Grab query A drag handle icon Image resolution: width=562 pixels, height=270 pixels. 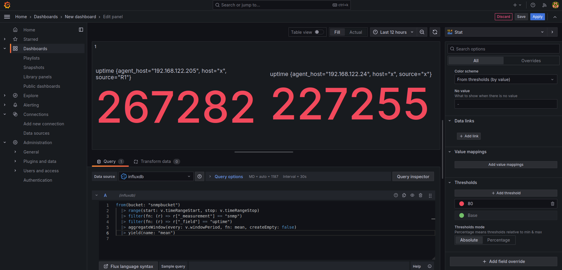(430, 195)
